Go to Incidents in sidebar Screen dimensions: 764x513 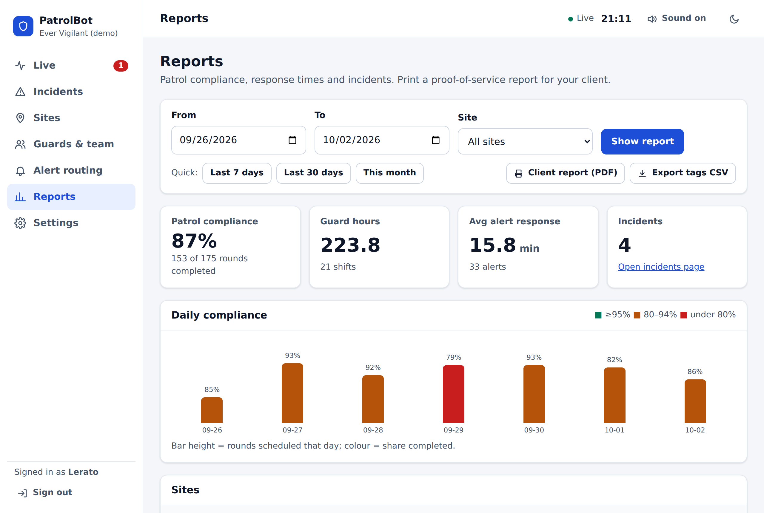tap(71, 92)
